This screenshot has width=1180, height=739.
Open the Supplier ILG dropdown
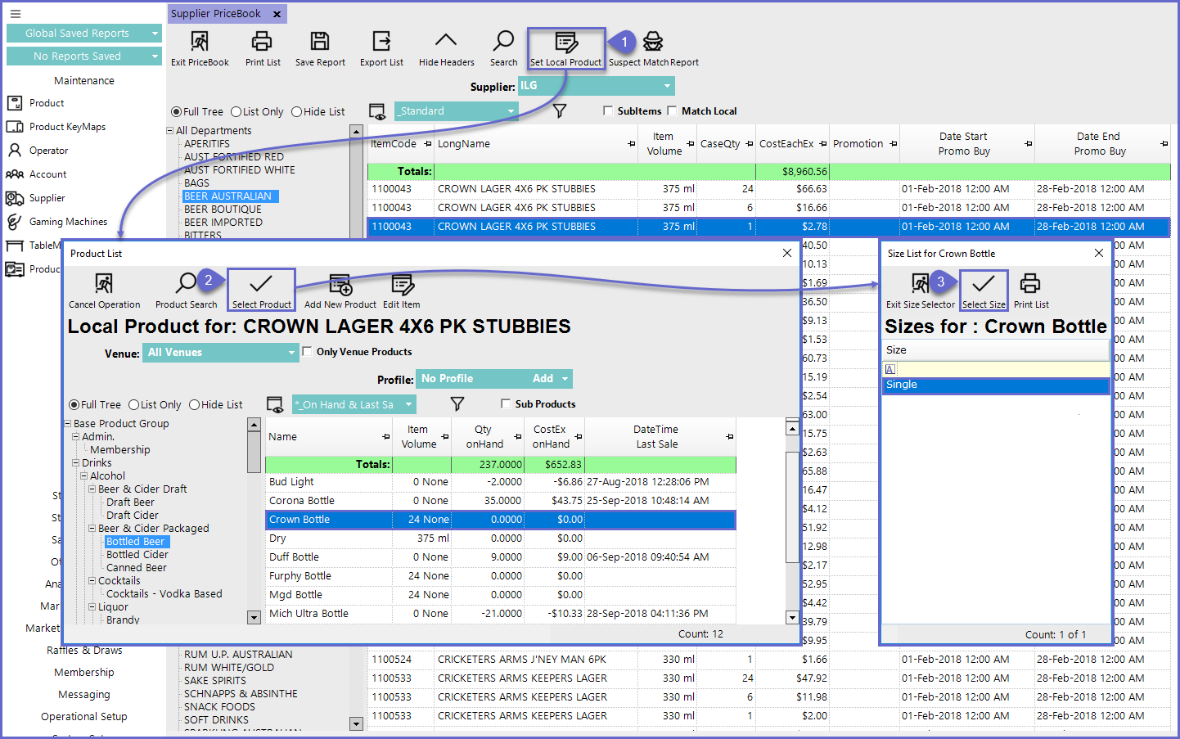coord(667,86)
